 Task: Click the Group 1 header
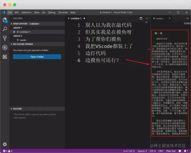pyautogui.click(x=18, y=28)
